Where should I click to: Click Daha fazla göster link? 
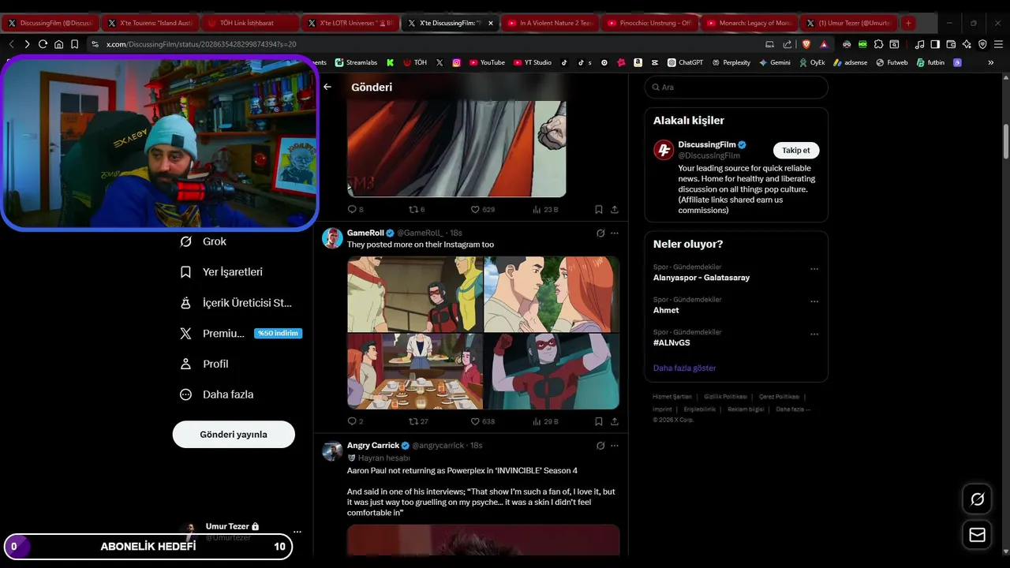click(685, 368)
